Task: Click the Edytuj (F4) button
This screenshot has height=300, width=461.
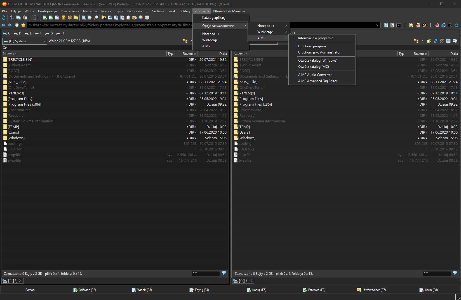Action: pos(199,290)
